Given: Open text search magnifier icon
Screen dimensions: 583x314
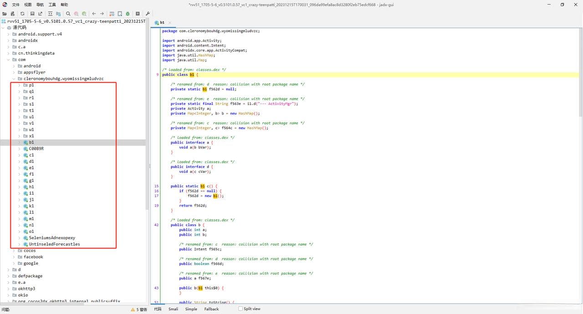Looking at the screenshot, I should (x=68, y=14).
